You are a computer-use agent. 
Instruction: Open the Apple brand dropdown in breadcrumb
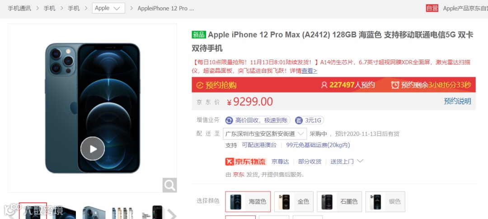click(x=108, y=9)
